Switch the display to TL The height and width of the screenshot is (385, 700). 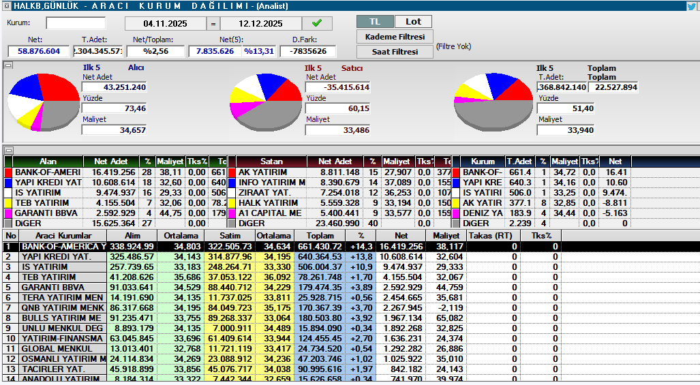tap(375, 22)
